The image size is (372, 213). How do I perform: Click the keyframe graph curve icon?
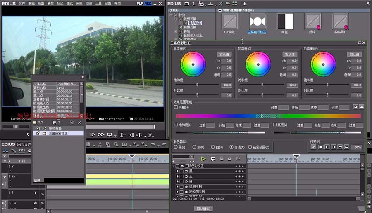tap(238, 159)
